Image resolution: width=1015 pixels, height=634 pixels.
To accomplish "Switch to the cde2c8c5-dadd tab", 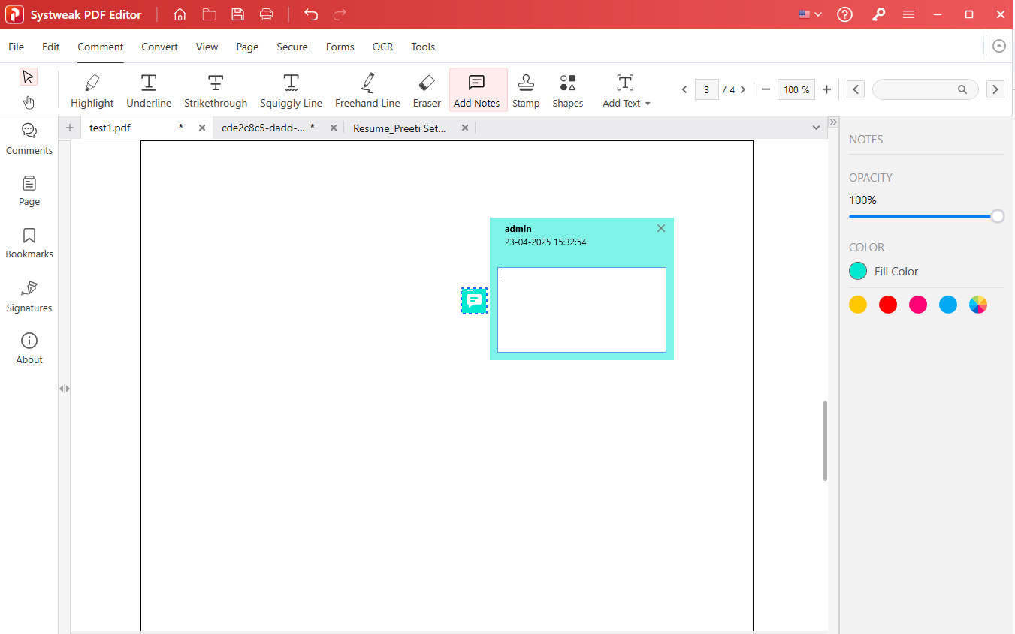I will point(264,128).
